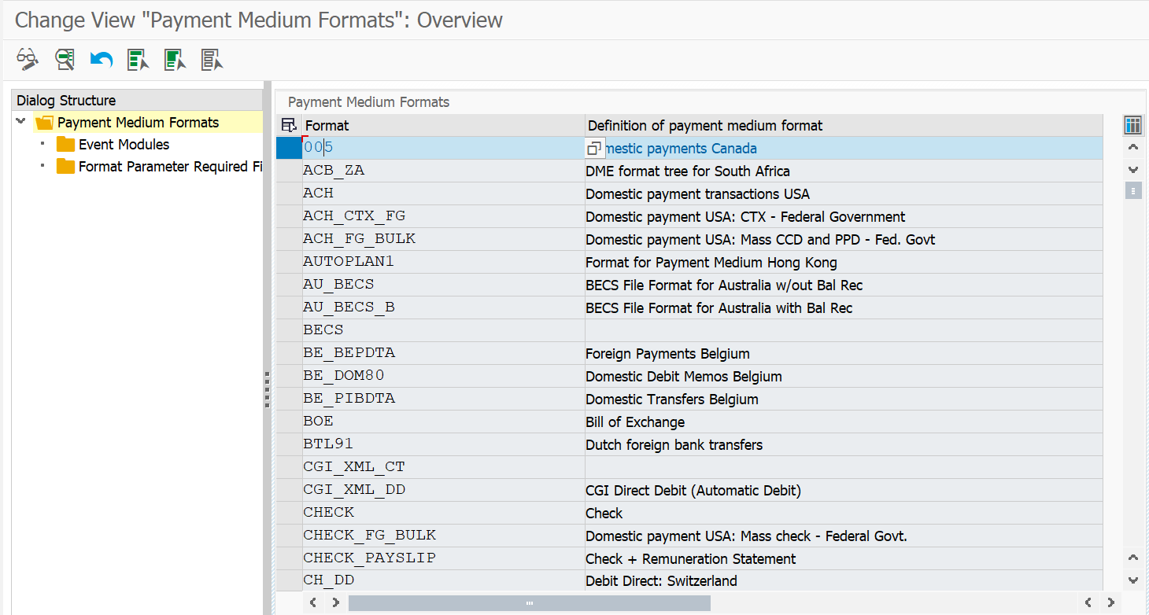This screenshot has height=615, width=1149.
Task: Click the horizontal scrollbar thumb
Action: point(529,603)
